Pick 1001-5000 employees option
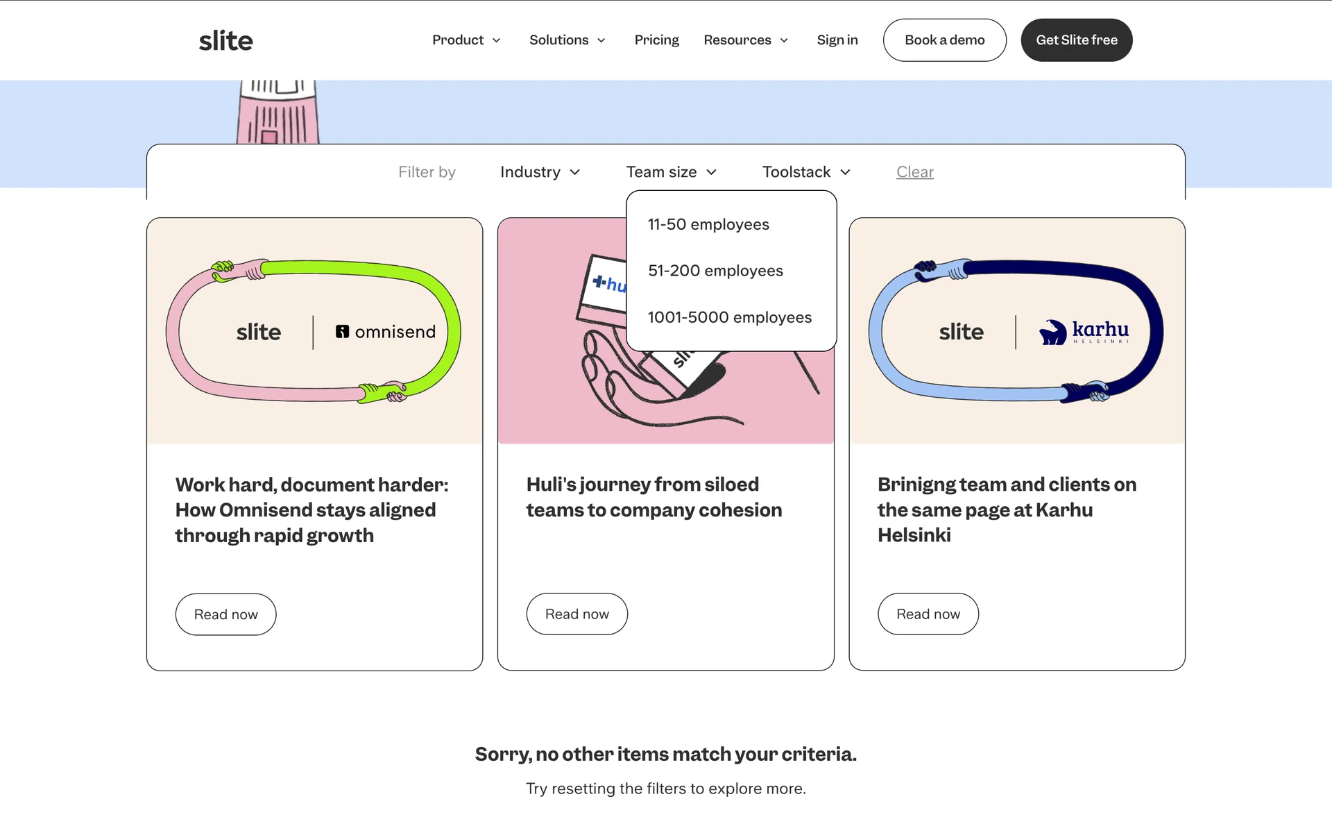1332x833 pixels. 729,317
